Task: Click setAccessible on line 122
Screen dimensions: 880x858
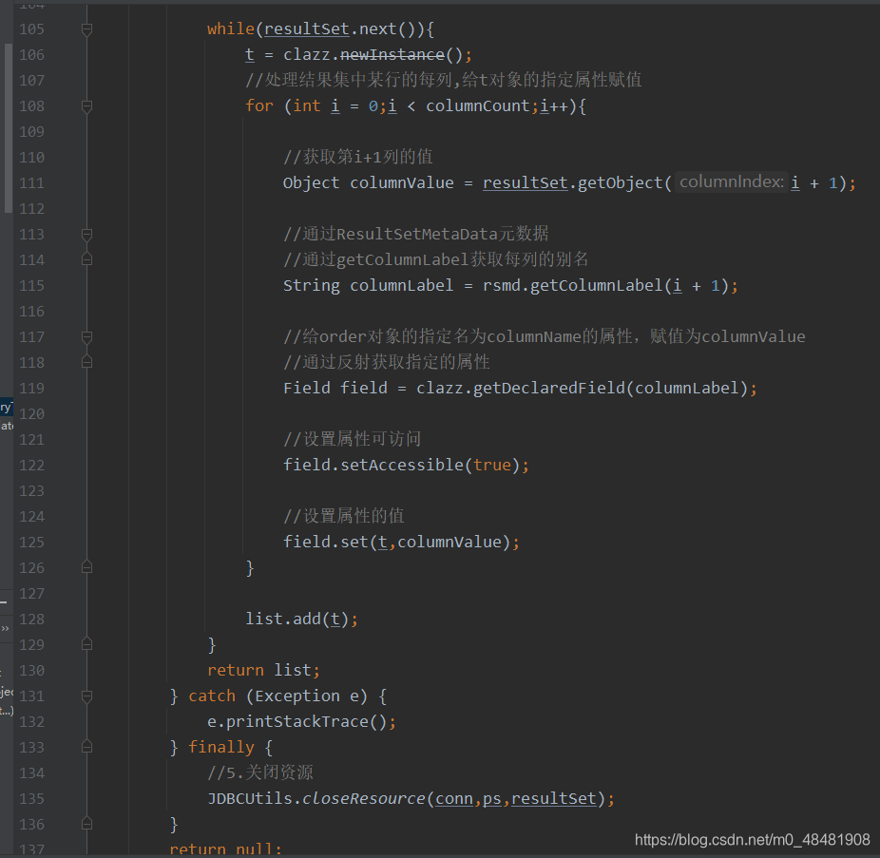Action: point(402,466)
